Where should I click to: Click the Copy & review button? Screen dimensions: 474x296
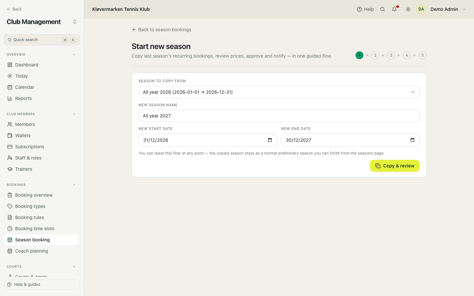[395, 166]
